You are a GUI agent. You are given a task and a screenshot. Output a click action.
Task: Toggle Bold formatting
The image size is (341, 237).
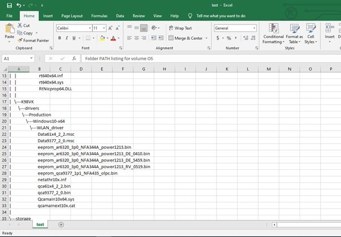click(60, 38)
